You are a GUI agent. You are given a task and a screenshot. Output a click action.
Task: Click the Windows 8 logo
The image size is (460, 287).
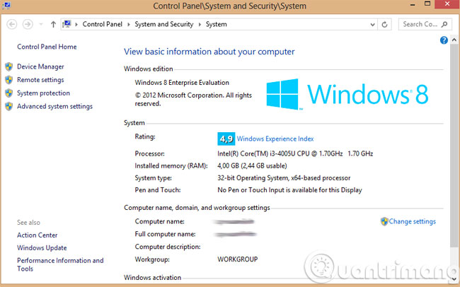click(x=347, y=94)
